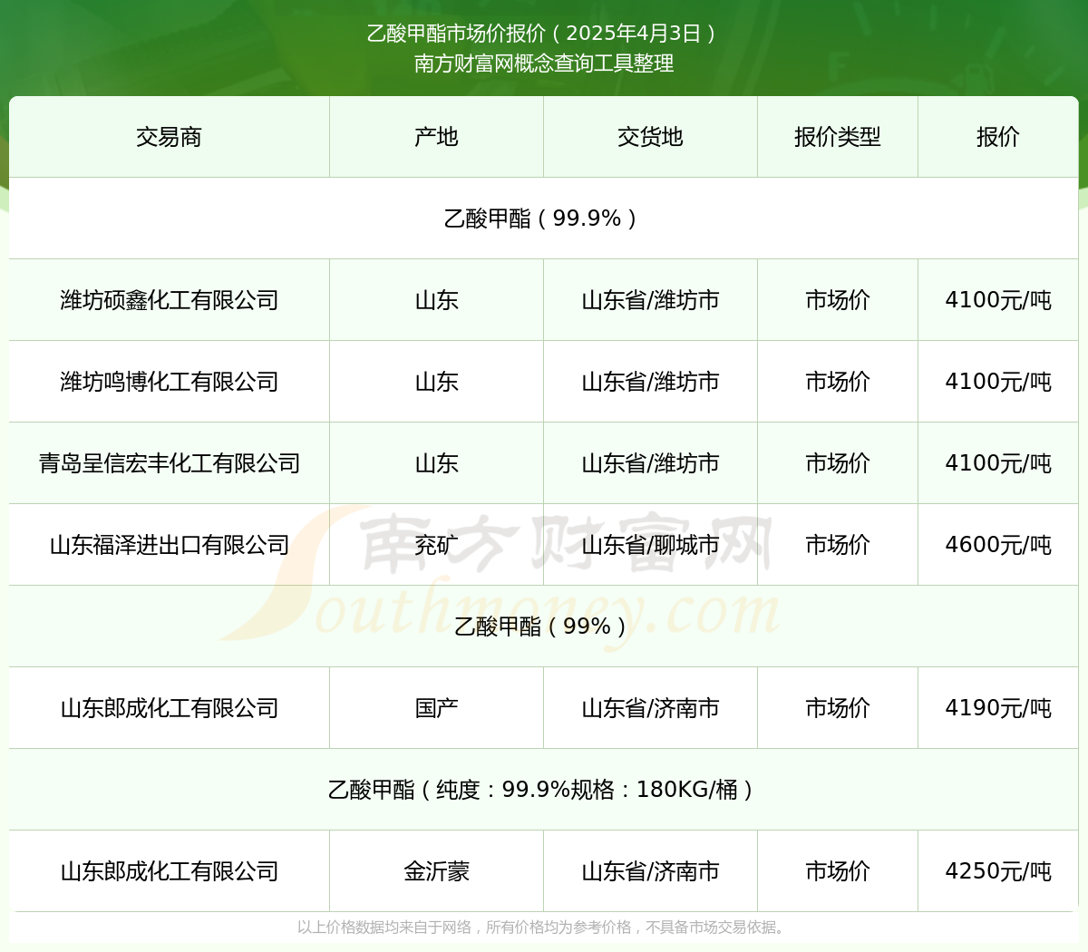This screenshot has height=952, width=1088.
Task: Select section heading 乙酸甲酯（99.9%）
Action: click(544, 219)
